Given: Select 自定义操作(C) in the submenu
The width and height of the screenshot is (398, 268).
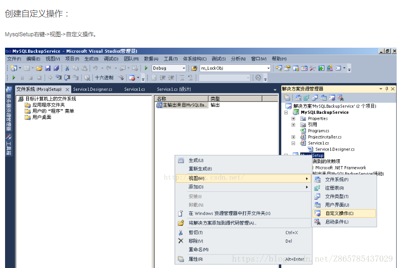Looking at the screenshot, I should click(344, 213).
